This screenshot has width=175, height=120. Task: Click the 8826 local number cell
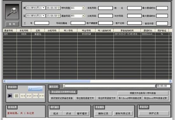point(24,34)
